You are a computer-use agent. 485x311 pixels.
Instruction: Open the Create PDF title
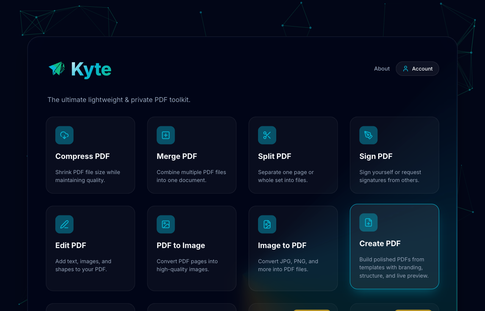tap(380, 243)
